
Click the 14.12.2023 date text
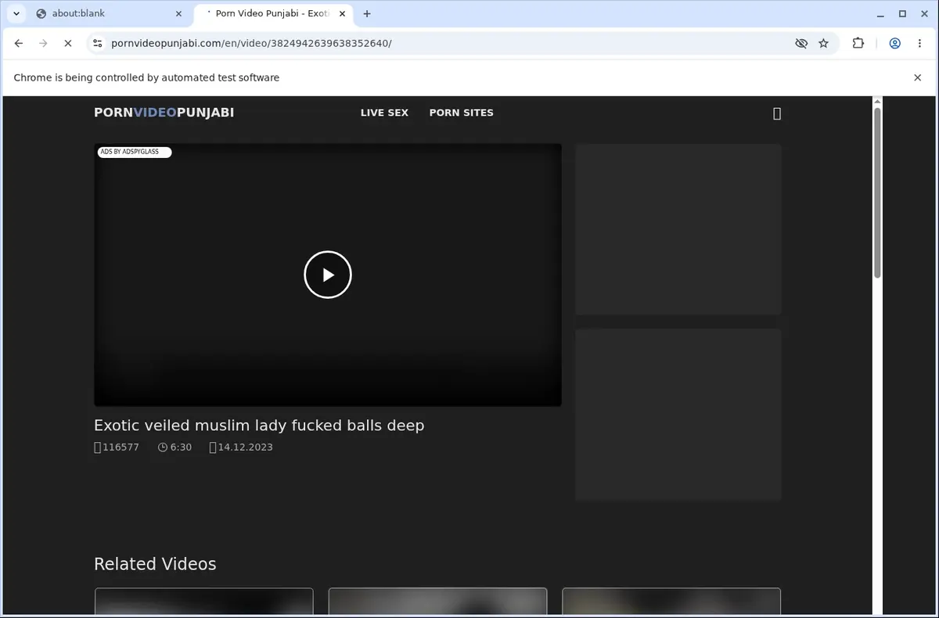point(245,447)
